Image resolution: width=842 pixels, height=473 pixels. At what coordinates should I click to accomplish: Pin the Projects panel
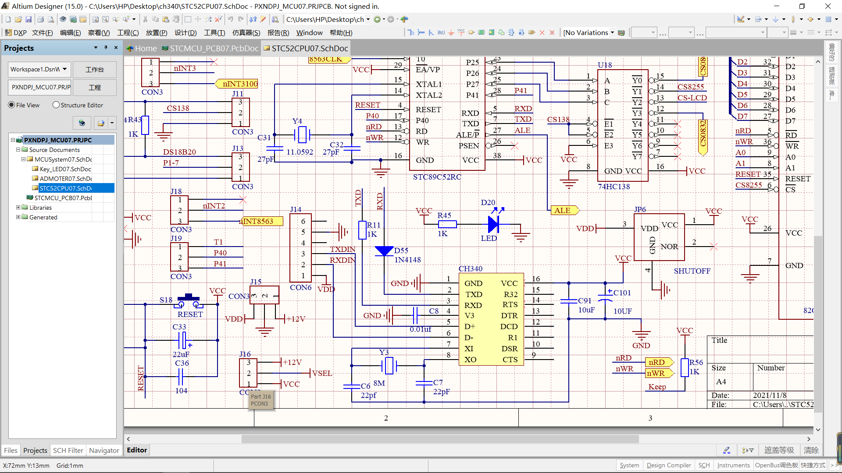tap(106, 47)
